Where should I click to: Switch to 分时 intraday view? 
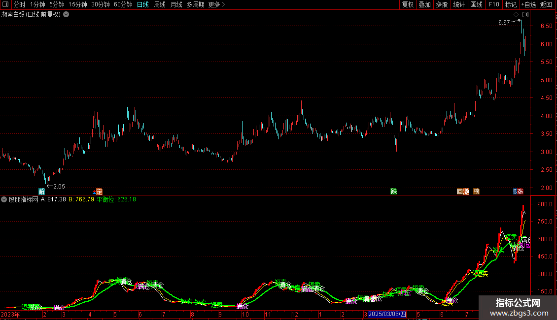[x=19, y=4]
